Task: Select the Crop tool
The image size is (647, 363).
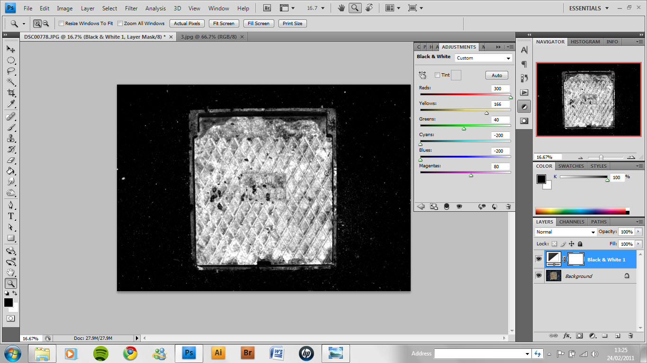Action: click(11, 93)
